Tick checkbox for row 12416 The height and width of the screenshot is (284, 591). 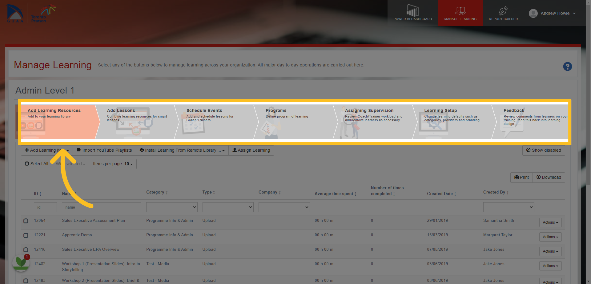point(26,250)
